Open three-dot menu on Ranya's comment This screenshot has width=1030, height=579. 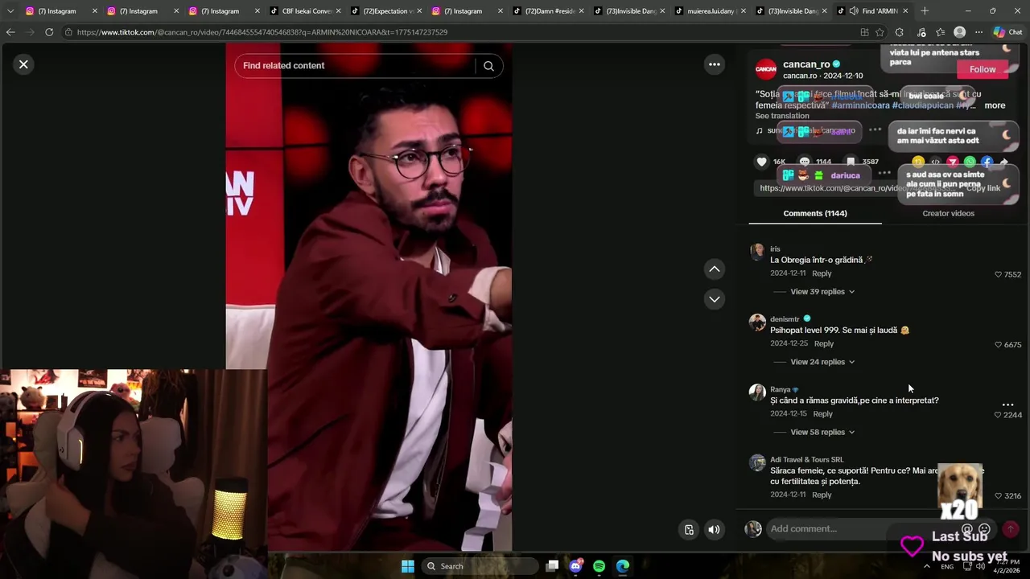[1007, 404]
